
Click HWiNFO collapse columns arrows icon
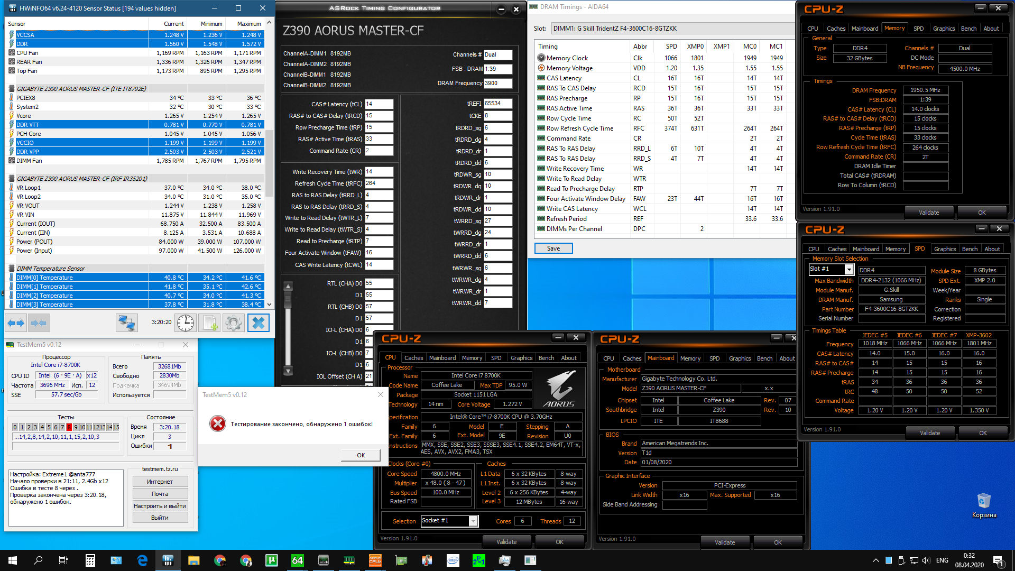pos(39,323)
